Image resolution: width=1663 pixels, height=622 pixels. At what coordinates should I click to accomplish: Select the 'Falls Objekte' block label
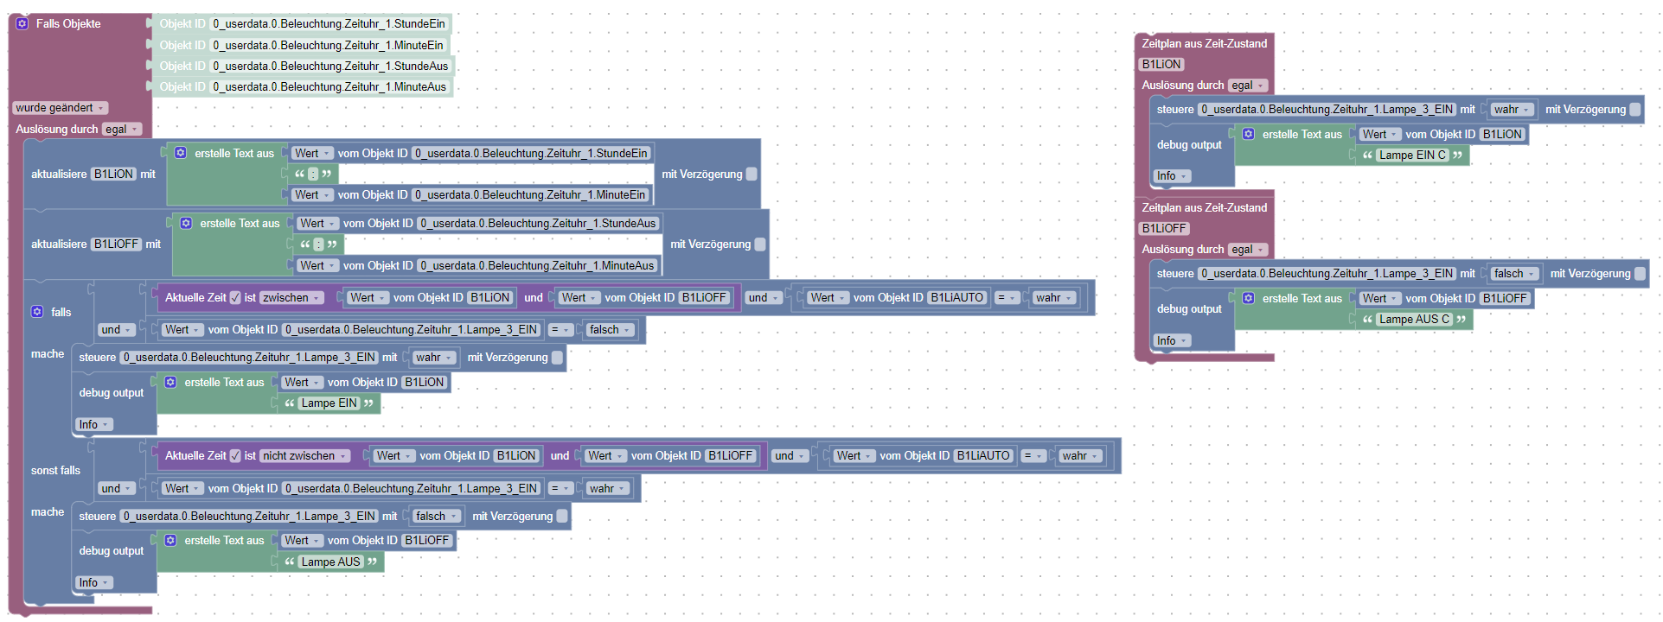(68, 23)
